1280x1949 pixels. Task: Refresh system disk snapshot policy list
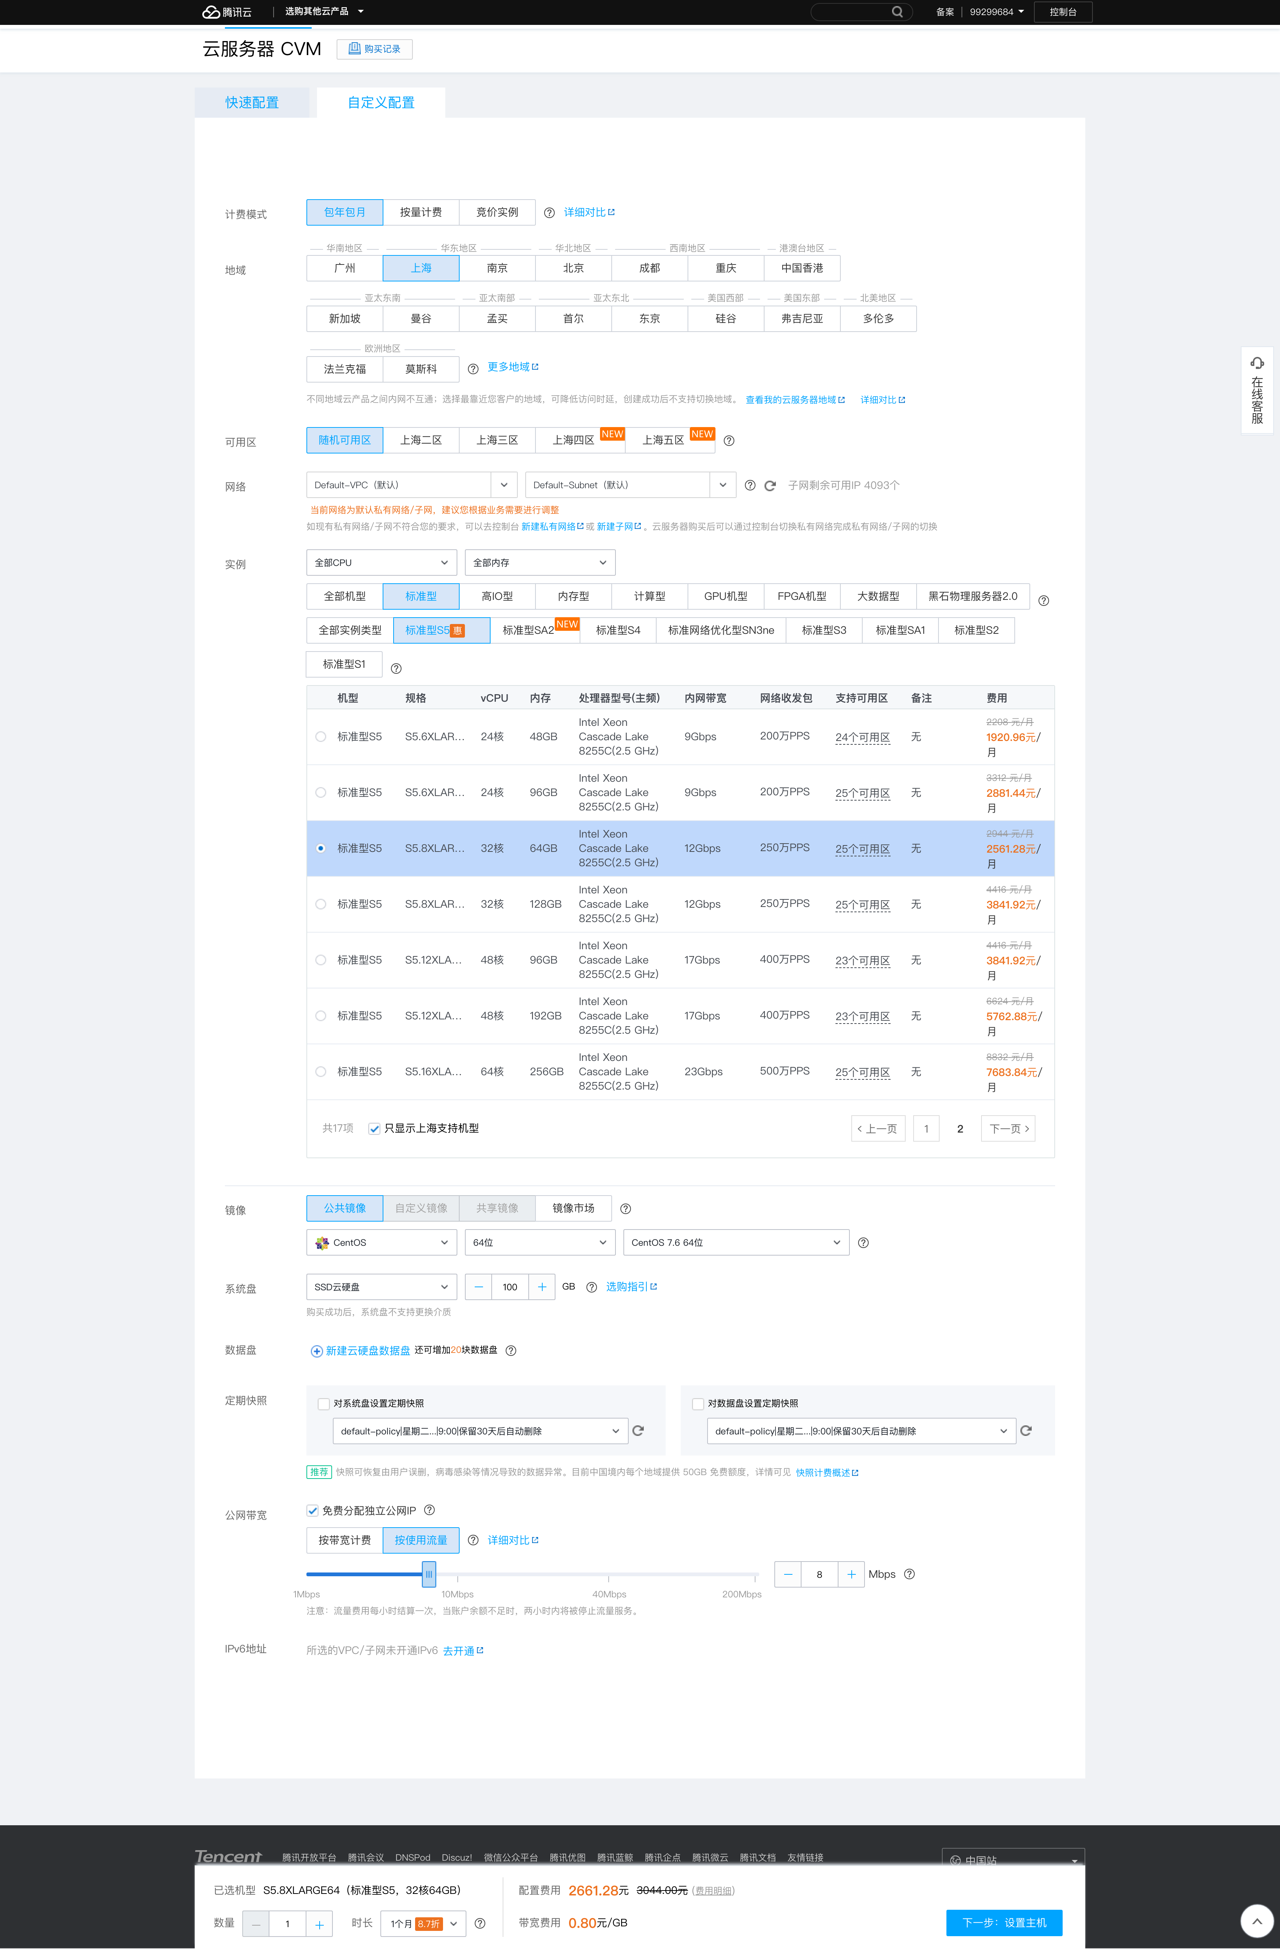pyautogui.click(x=639, y=1431)
